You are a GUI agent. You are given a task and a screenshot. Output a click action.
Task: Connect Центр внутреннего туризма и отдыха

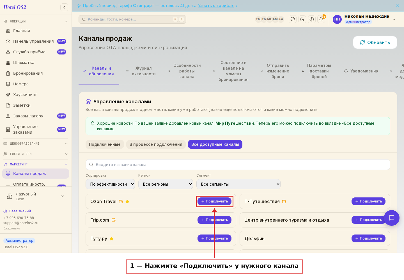pos(368,220)
